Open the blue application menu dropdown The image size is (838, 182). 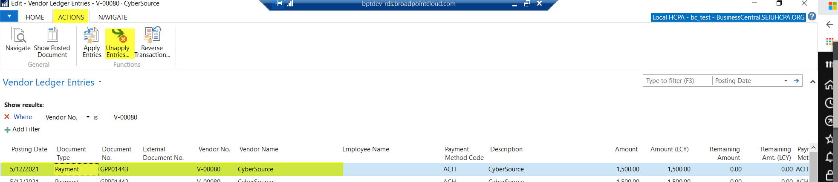(9, 16)
